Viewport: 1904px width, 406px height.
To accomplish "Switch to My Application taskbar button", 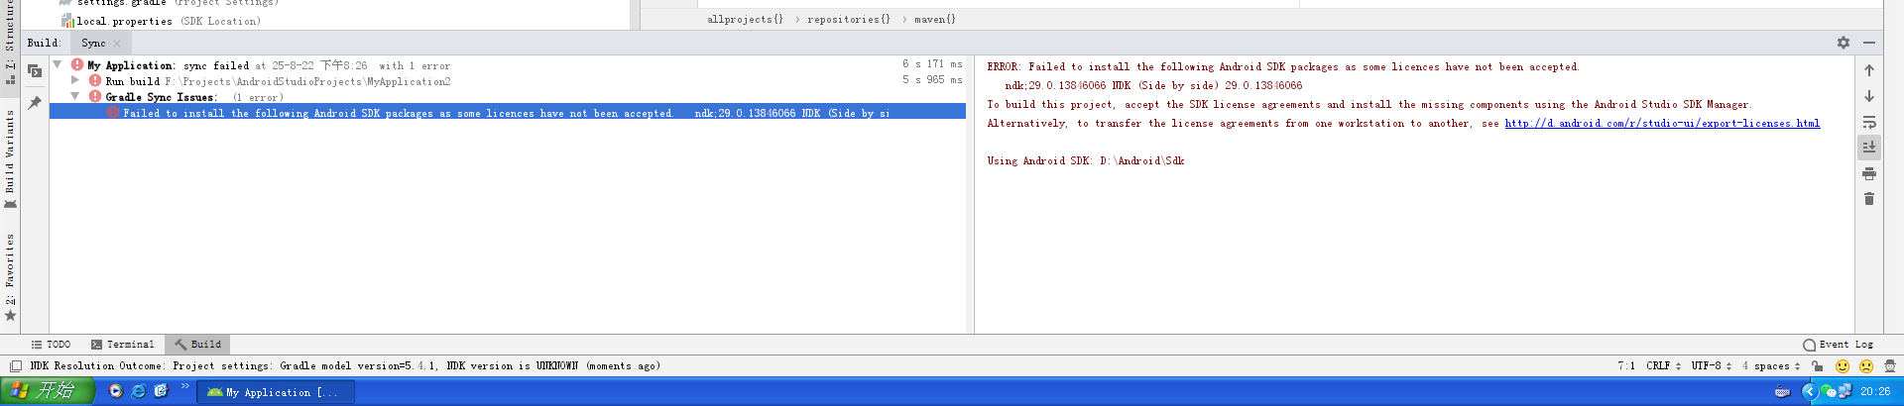I will [x=278, y=393].
